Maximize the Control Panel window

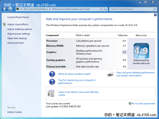[146, 2]
